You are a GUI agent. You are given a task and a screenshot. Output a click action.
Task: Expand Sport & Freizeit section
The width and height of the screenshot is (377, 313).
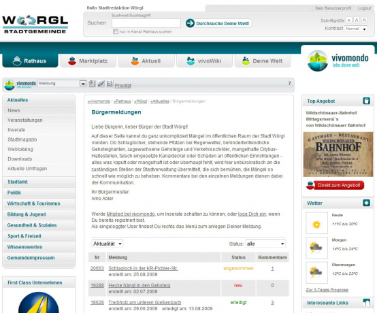click(39, 236)
